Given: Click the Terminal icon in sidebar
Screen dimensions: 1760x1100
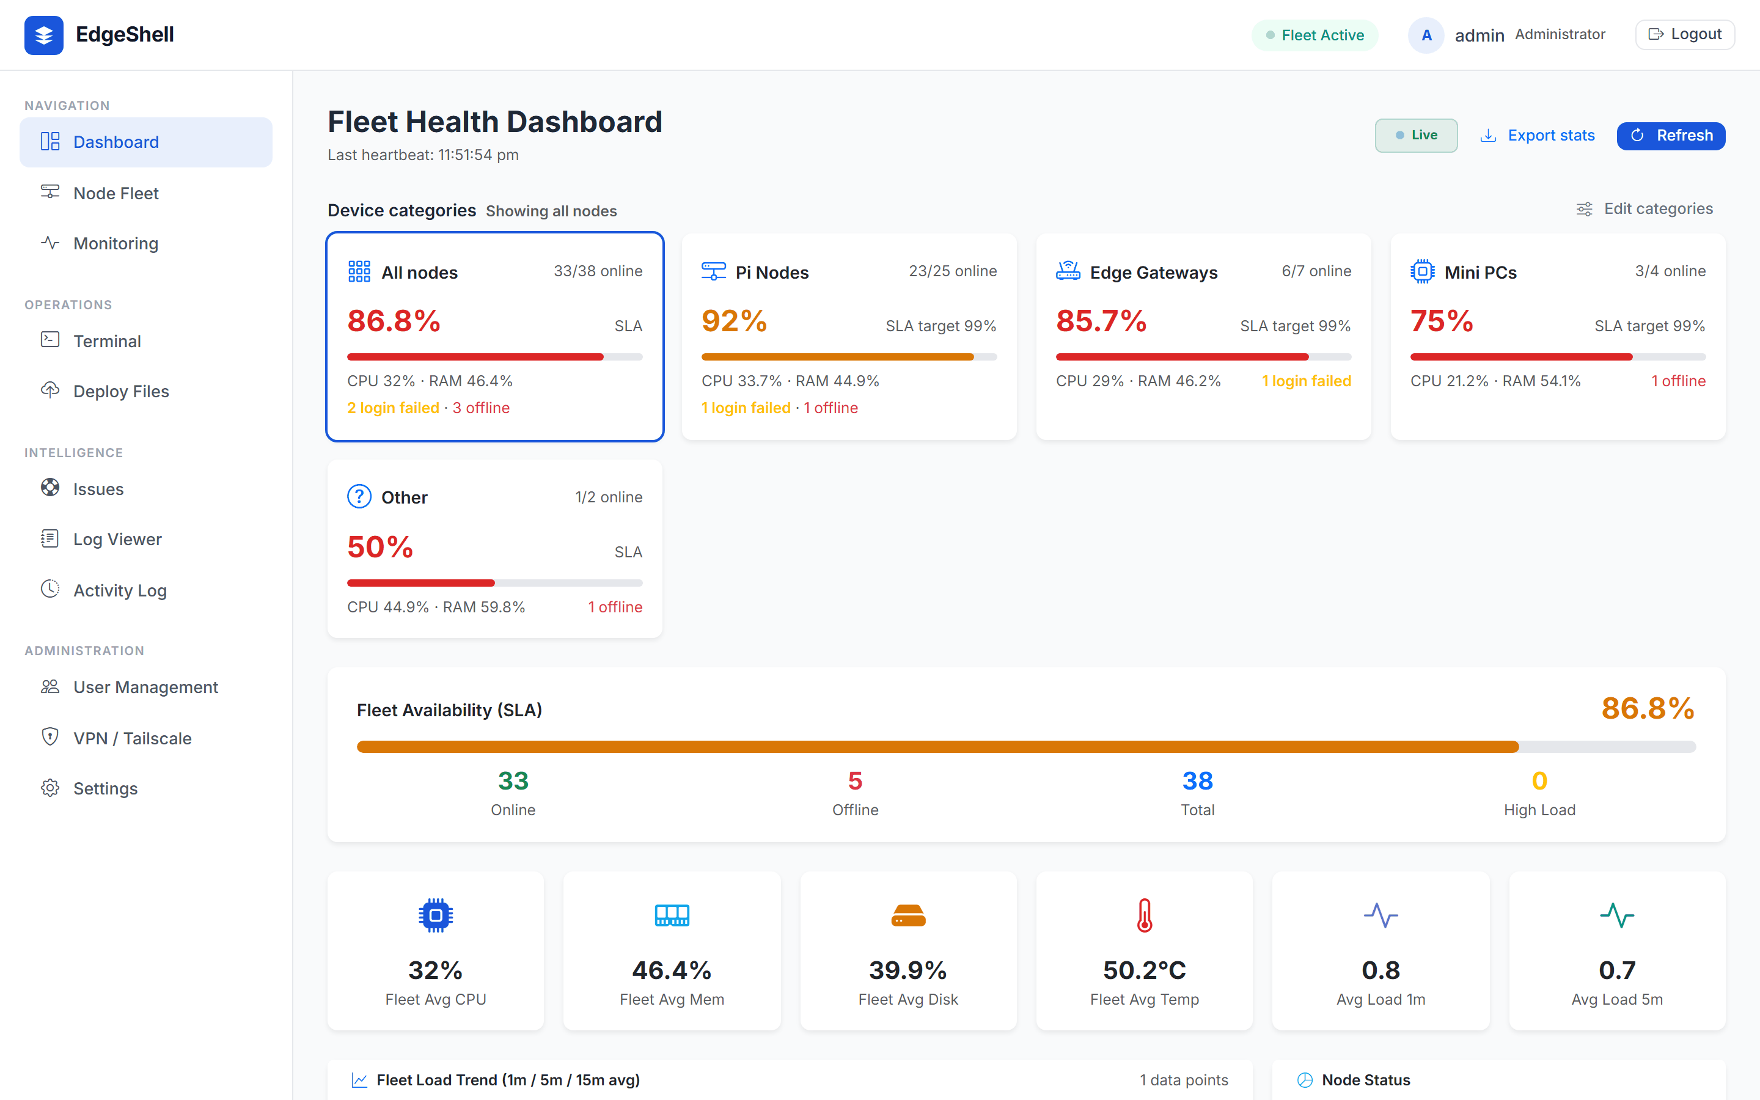Looking at the screenshot, I should pos(50,340).
